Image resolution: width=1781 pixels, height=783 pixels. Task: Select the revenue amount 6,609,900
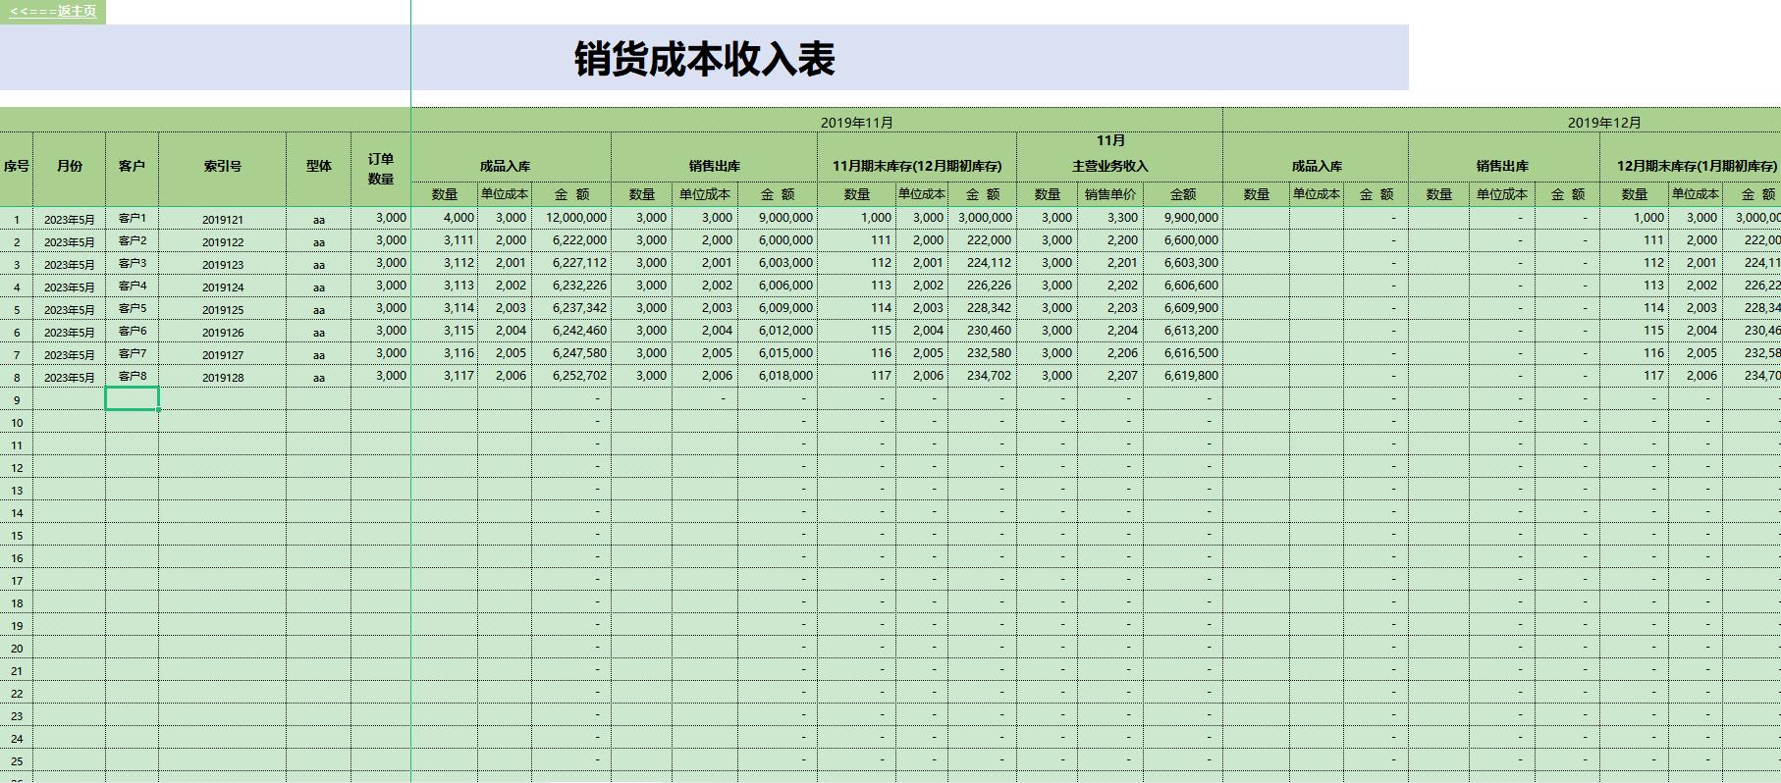1183,308
